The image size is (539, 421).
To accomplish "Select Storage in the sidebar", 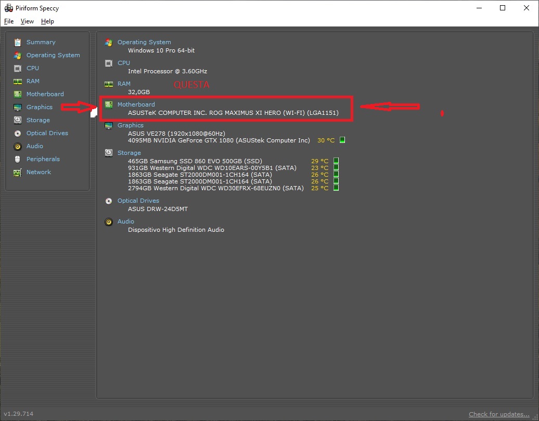I will coord(38,120).
